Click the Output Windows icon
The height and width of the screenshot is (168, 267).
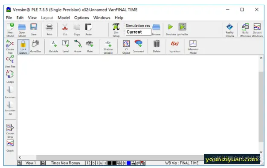point(257,30)
